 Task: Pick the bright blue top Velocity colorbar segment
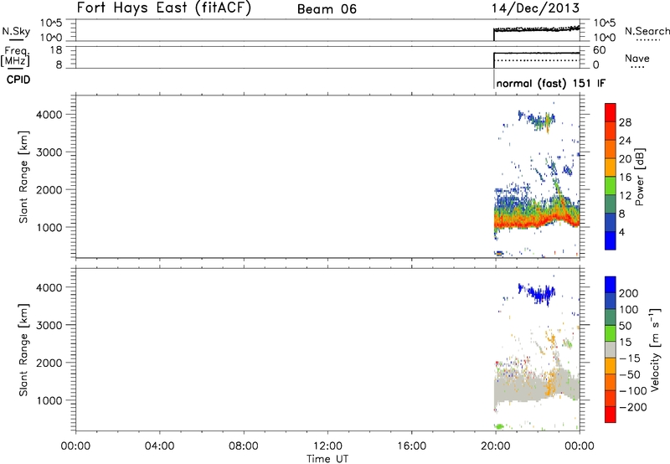(x=611, y=285)
